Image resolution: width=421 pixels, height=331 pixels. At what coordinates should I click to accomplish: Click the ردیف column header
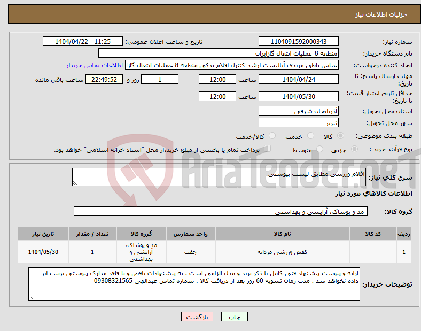[x=404, y=234]
